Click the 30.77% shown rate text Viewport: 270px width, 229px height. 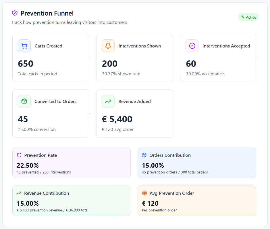point(121,74)
